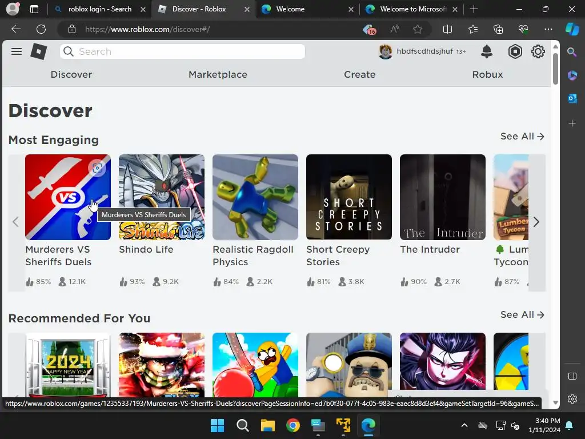Viewport: 585px width, 439px height.
Task: Close the Discover - Roblox tab
Action: point(247,9)
